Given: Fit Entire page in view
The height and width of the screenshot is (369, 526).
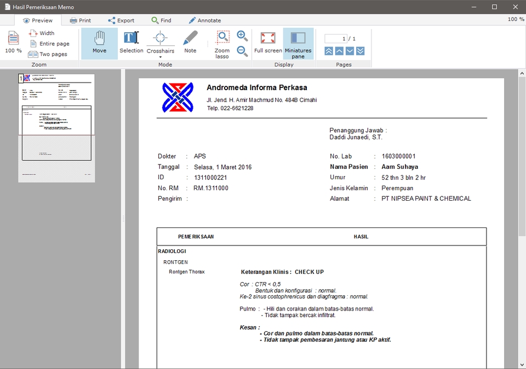Looking at the screenshot, I should click(x=50, y=44).
